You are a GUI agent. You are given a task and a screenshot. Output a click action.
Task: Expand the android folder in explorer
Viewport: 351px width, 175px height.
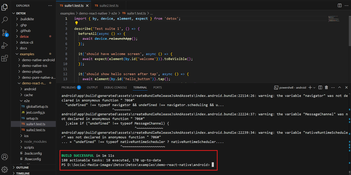(x=33, y=89)
